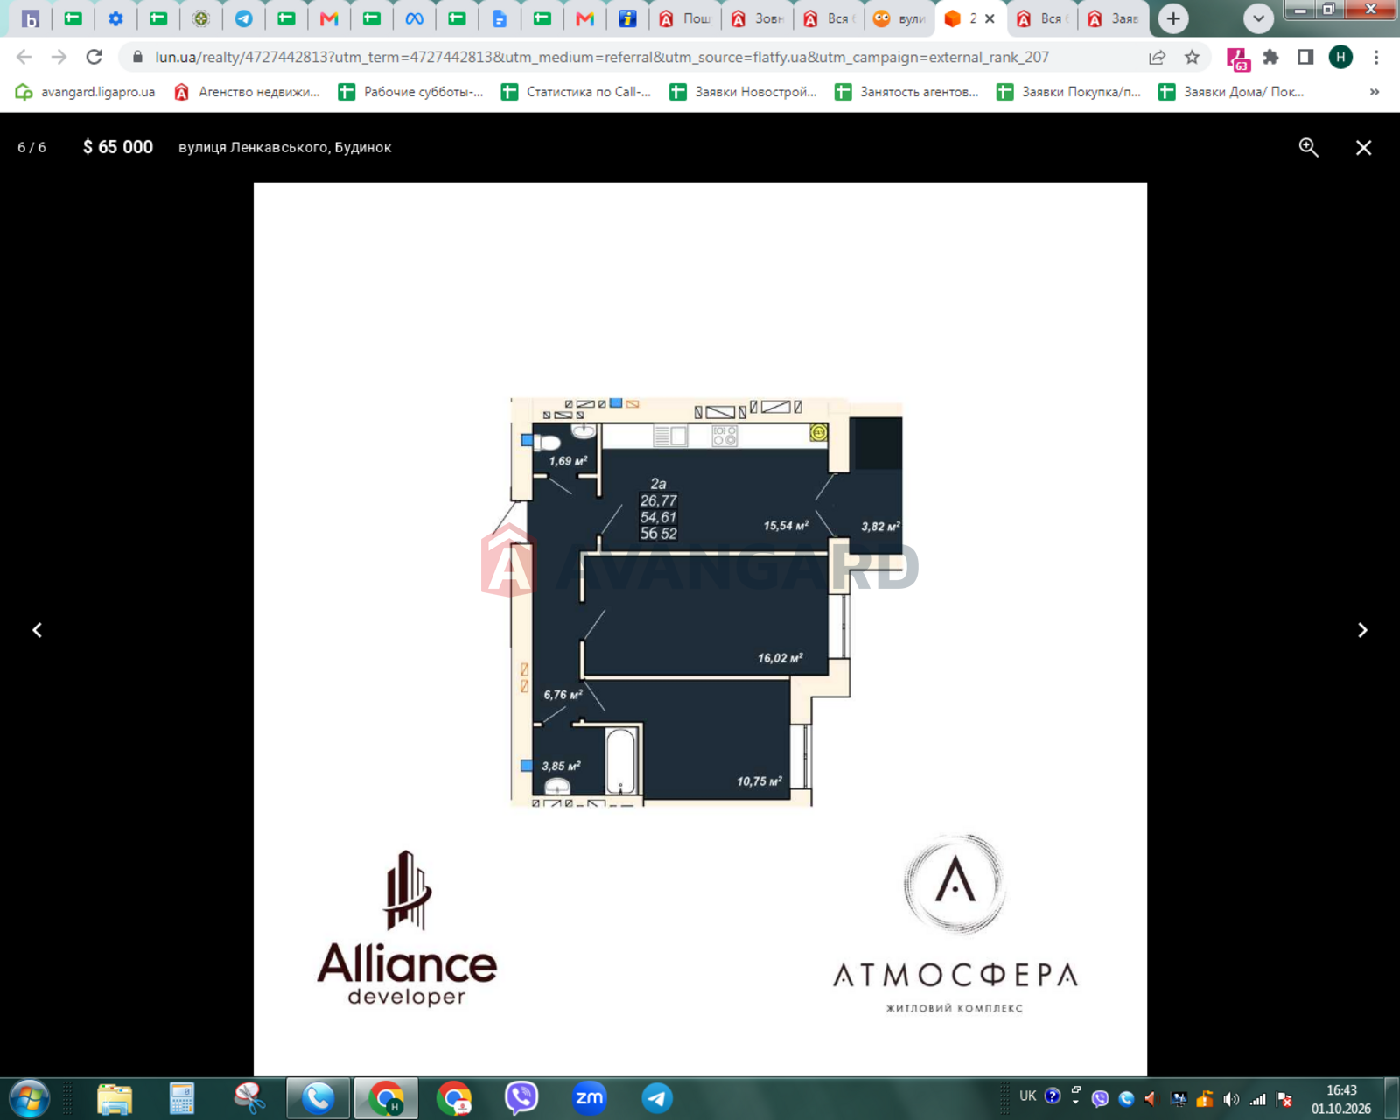Open Telegram from the taskbar

point(656,1098)
